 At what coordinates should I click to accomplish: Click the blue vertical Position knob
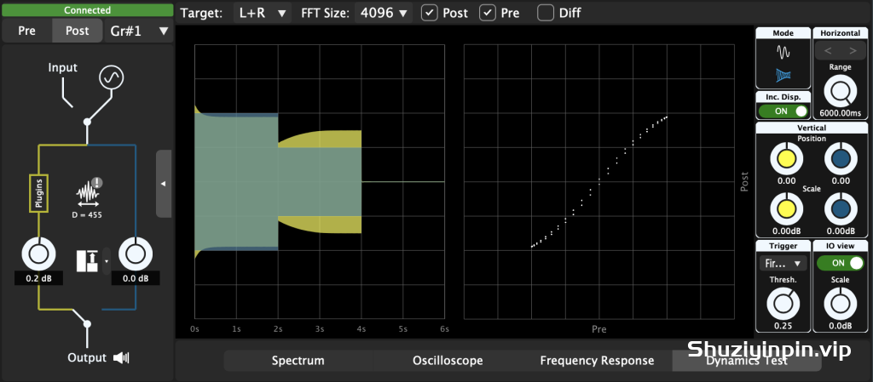[841, 159]
